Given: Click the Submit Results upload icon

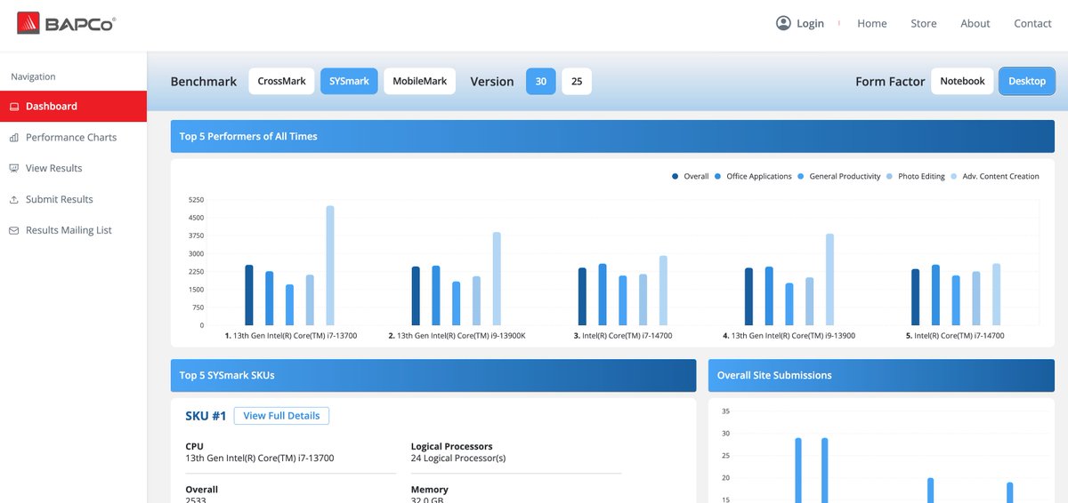Looking at the screenshot, I should 14,200.
